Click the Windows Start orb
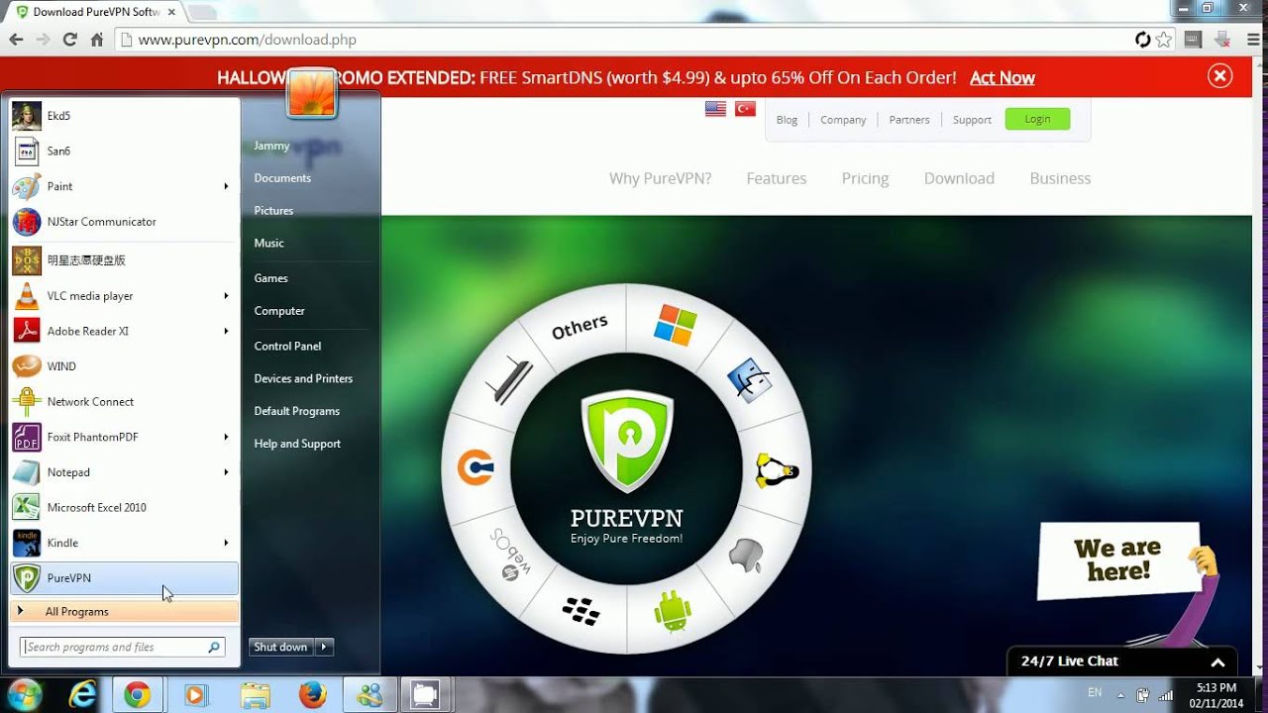The image size is (1268, 713). (25, 694)
